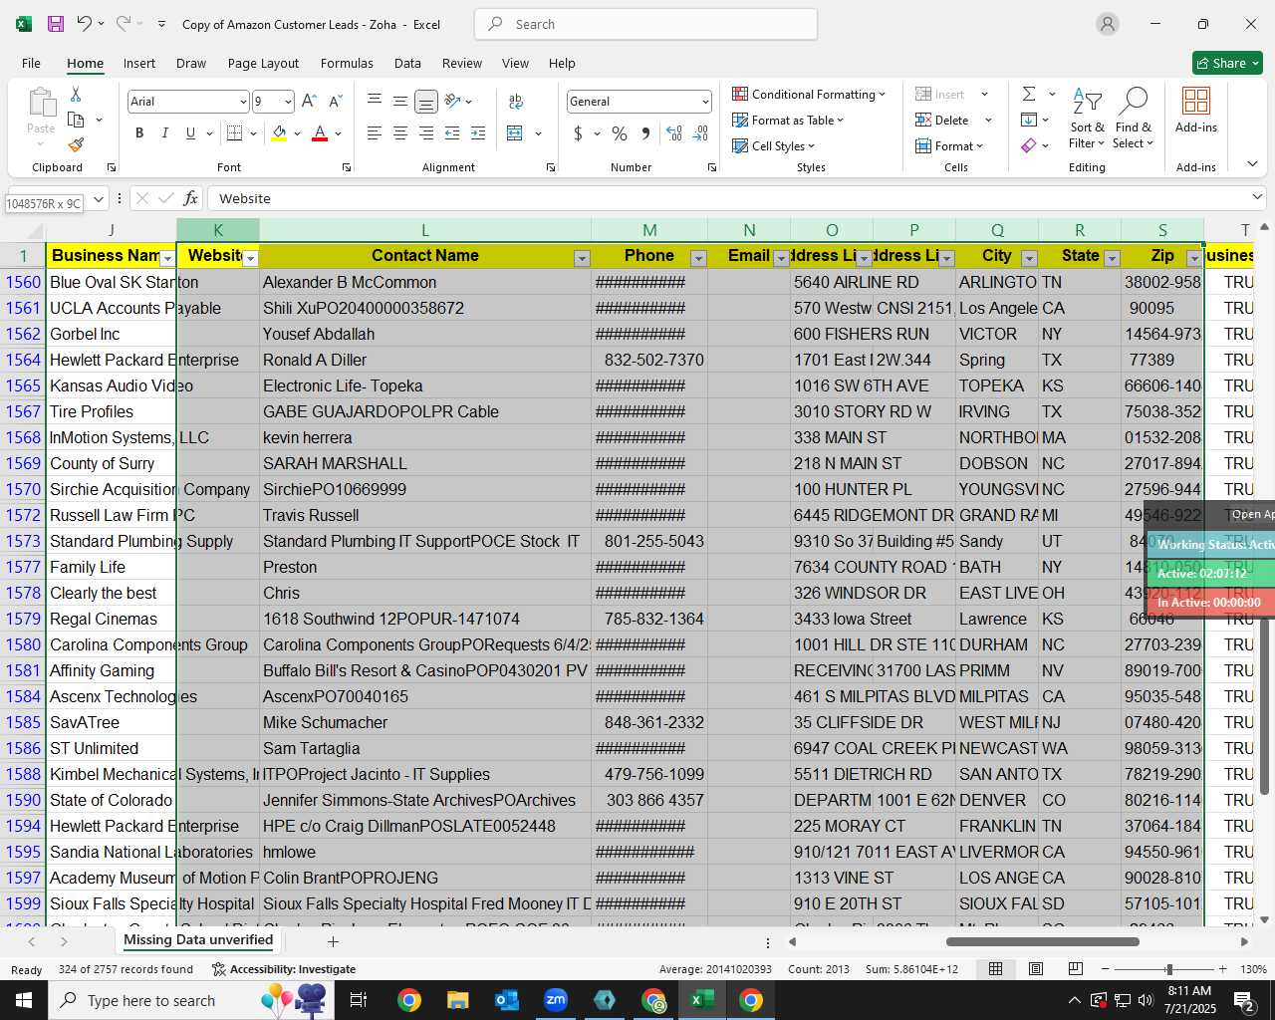
Task: Click the Copy icon in Clipboard group
Action: pos(76,120)
